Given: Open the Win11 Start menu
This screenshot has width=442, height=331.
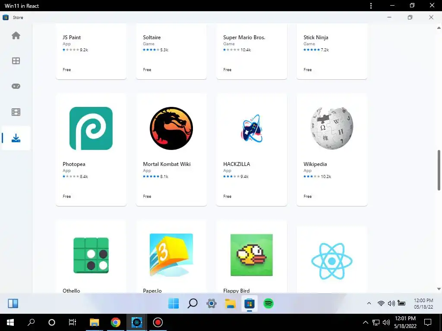Looking at the screenshot, I should tap(174, 303).
